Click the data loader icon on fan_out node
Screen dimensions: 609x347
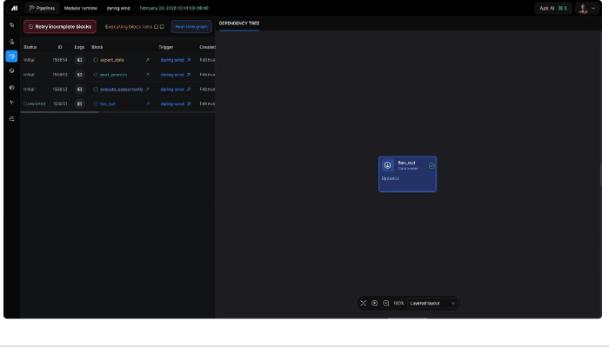[x=387, y=165]
